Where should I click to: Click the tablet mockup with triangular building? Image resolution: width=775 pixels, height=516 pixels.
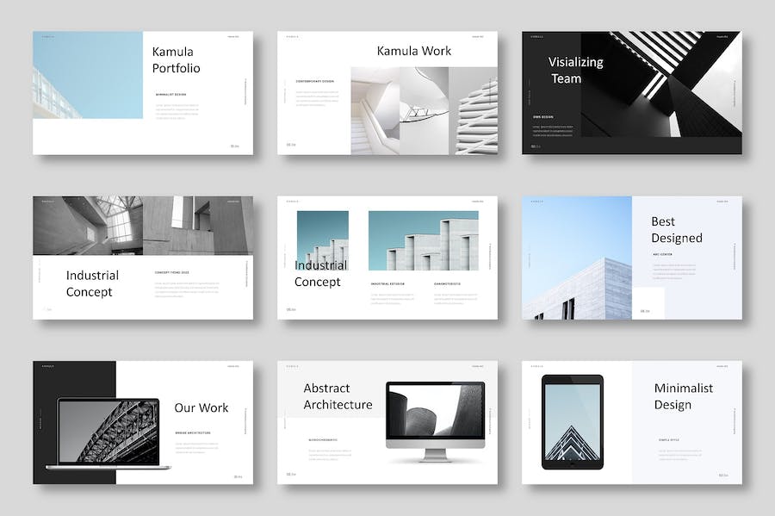click(573, 421)
